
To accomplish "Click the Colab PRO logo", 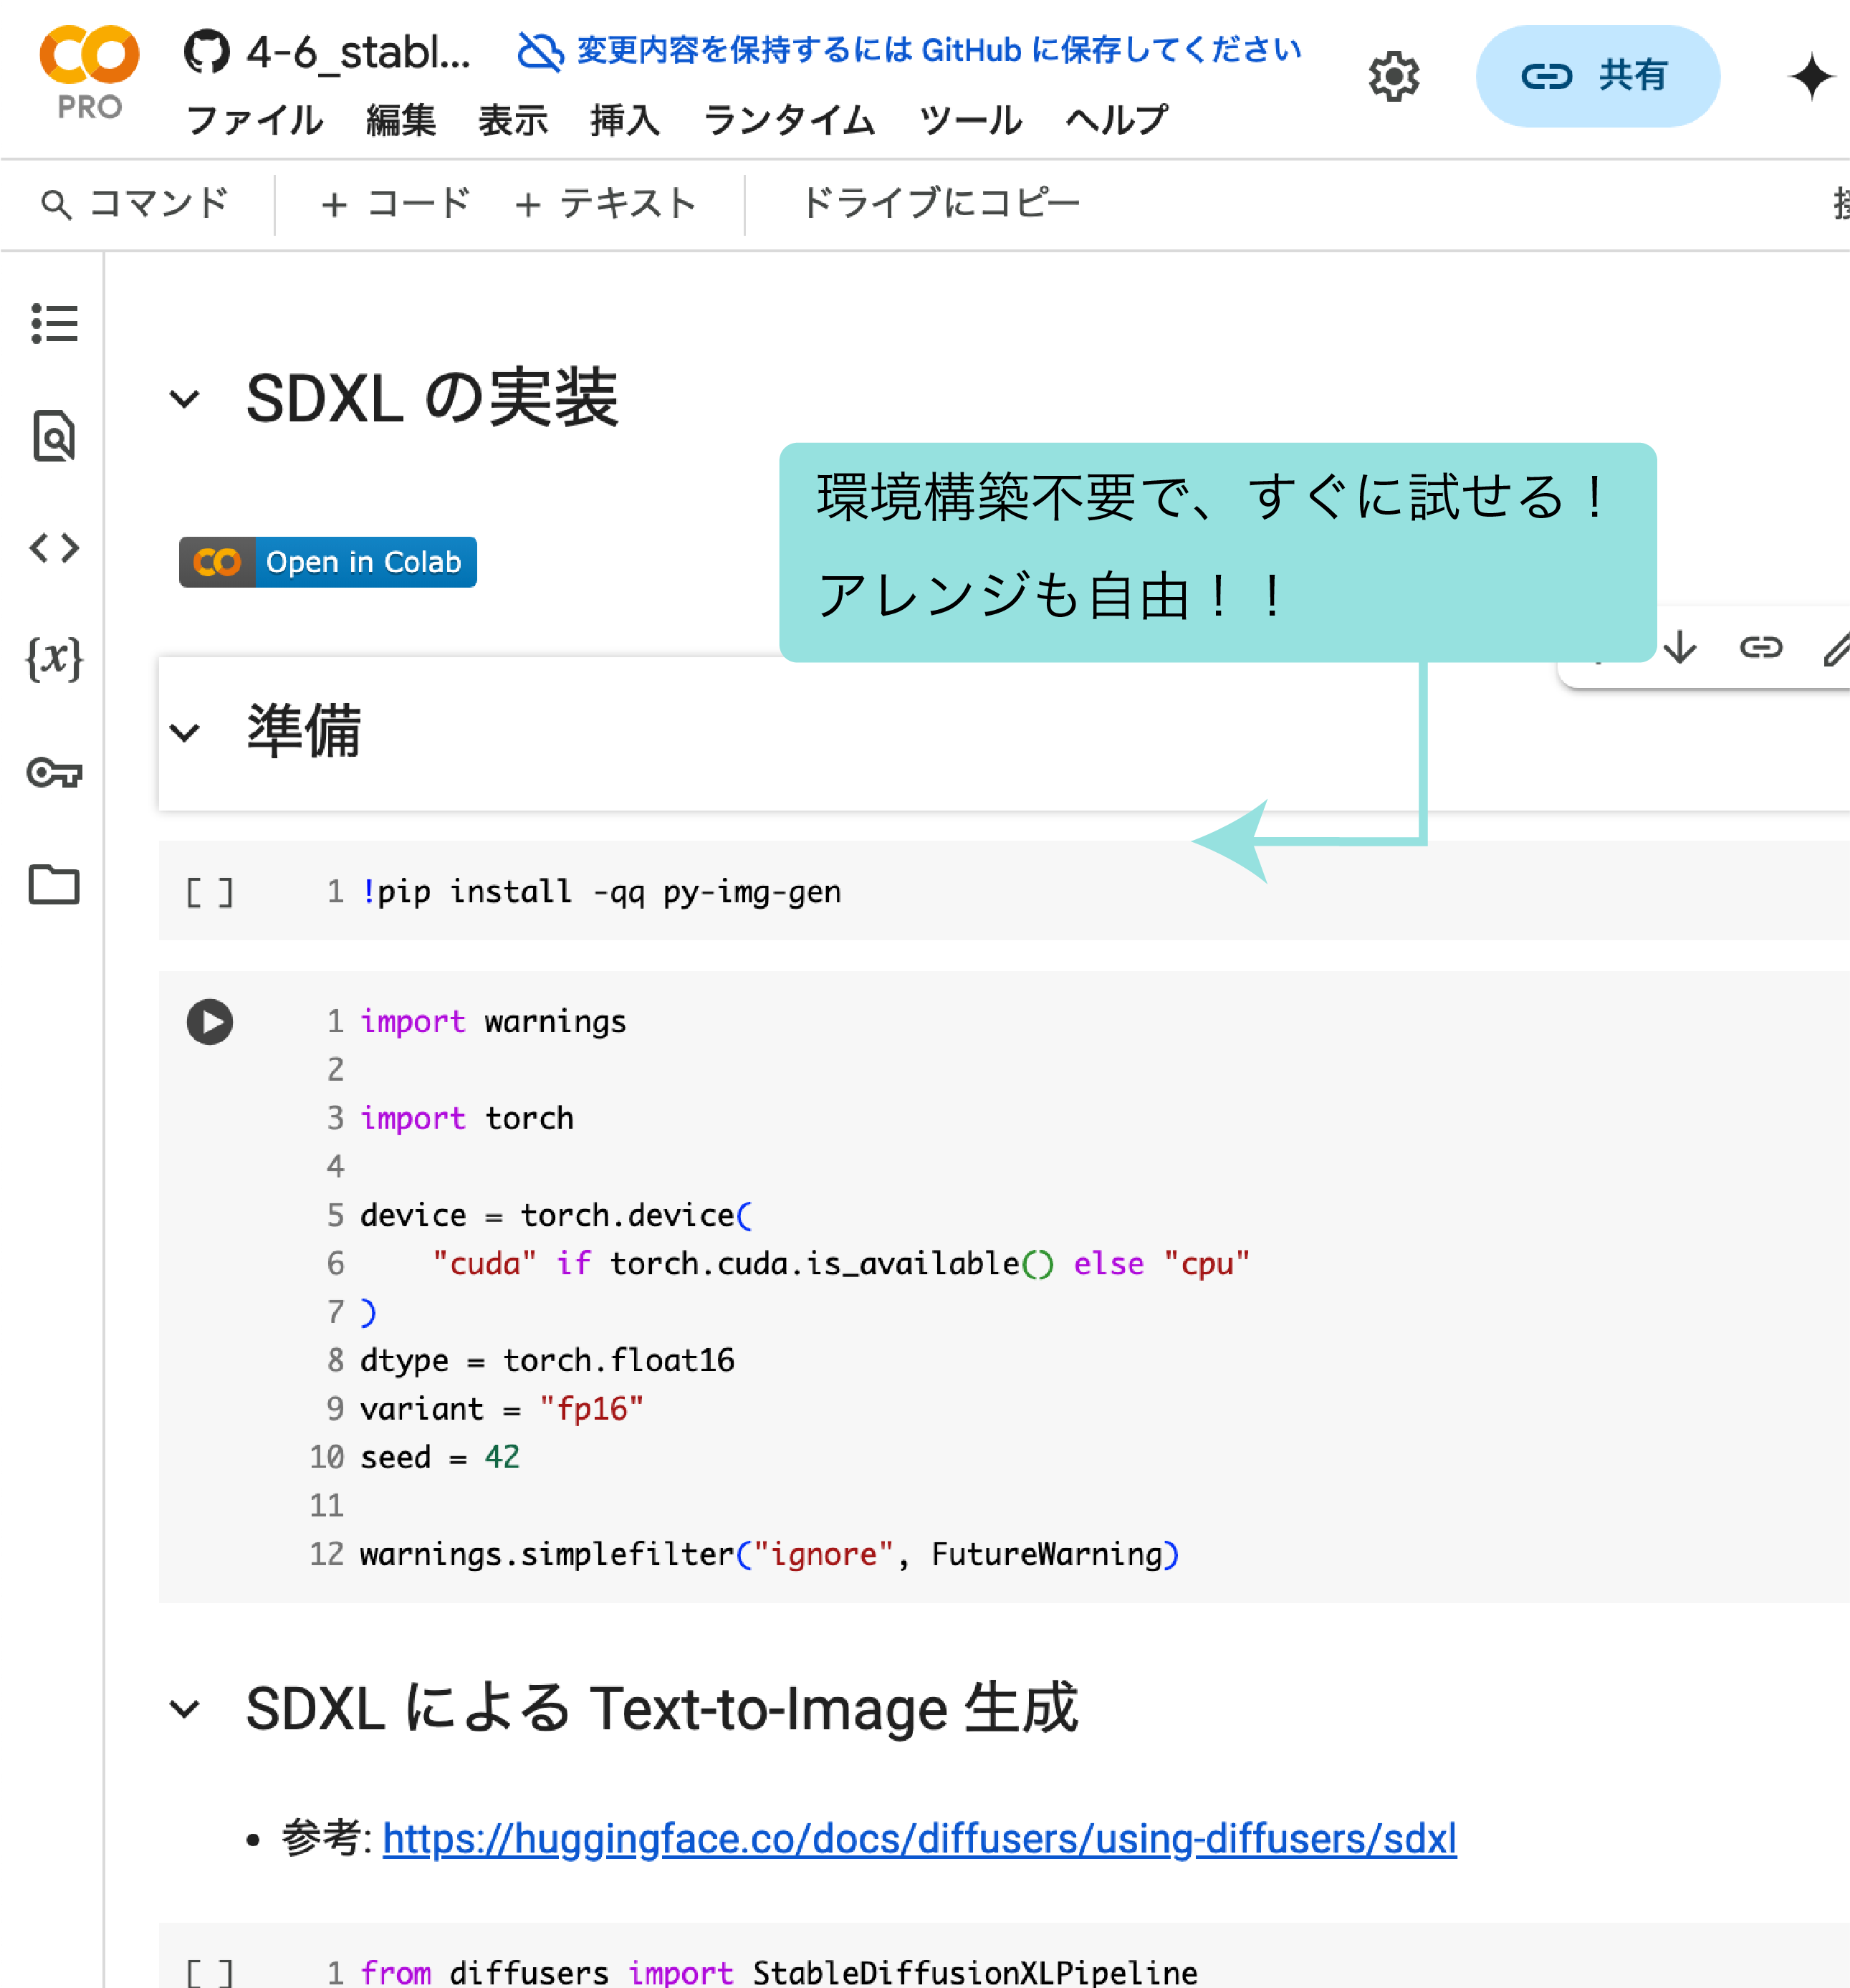I will point(89,72).
